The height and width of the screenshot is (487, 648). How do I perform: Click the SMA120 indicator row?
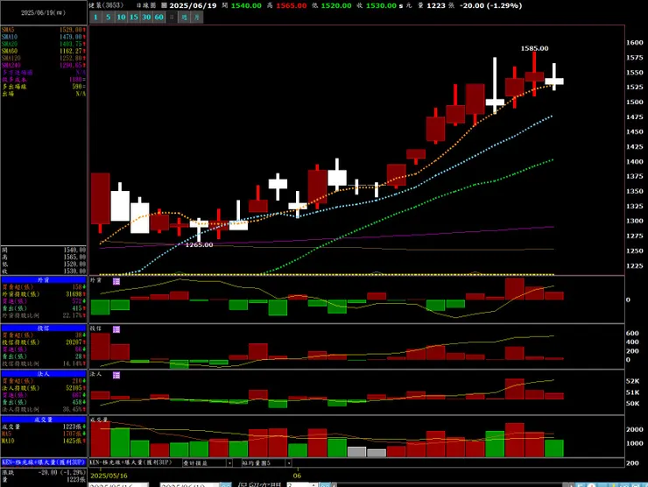coord(44,59)
